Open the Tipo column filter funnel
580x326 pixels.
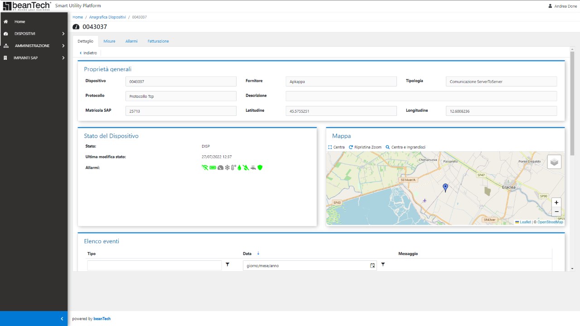(227, 264)
